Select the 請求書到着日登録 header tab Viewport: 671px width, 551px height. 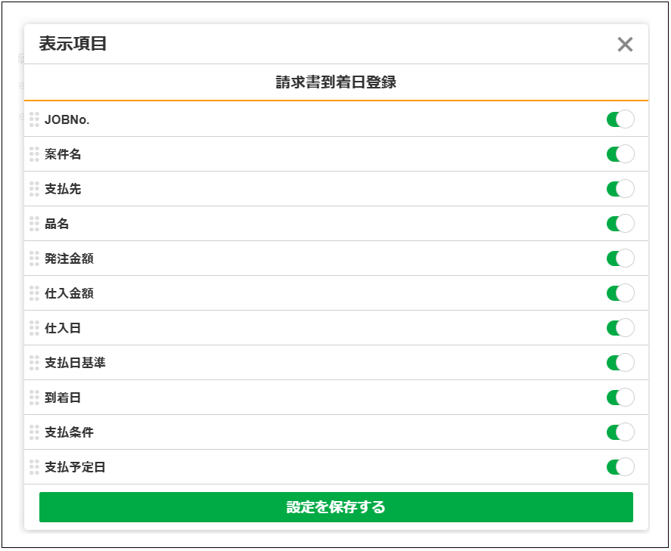tap(336, 83)
